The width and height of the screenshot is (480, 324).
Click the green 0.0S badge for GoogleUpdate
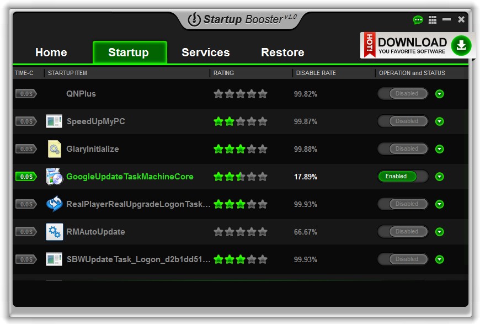pos(26,177)
